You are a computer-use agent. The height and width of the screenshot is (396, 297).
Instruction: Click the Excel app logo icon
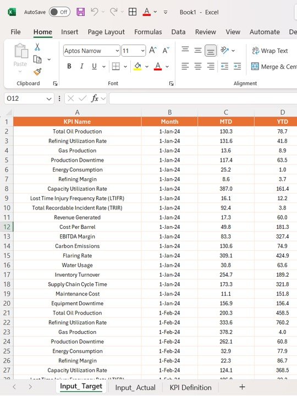[x=12, y=12]
